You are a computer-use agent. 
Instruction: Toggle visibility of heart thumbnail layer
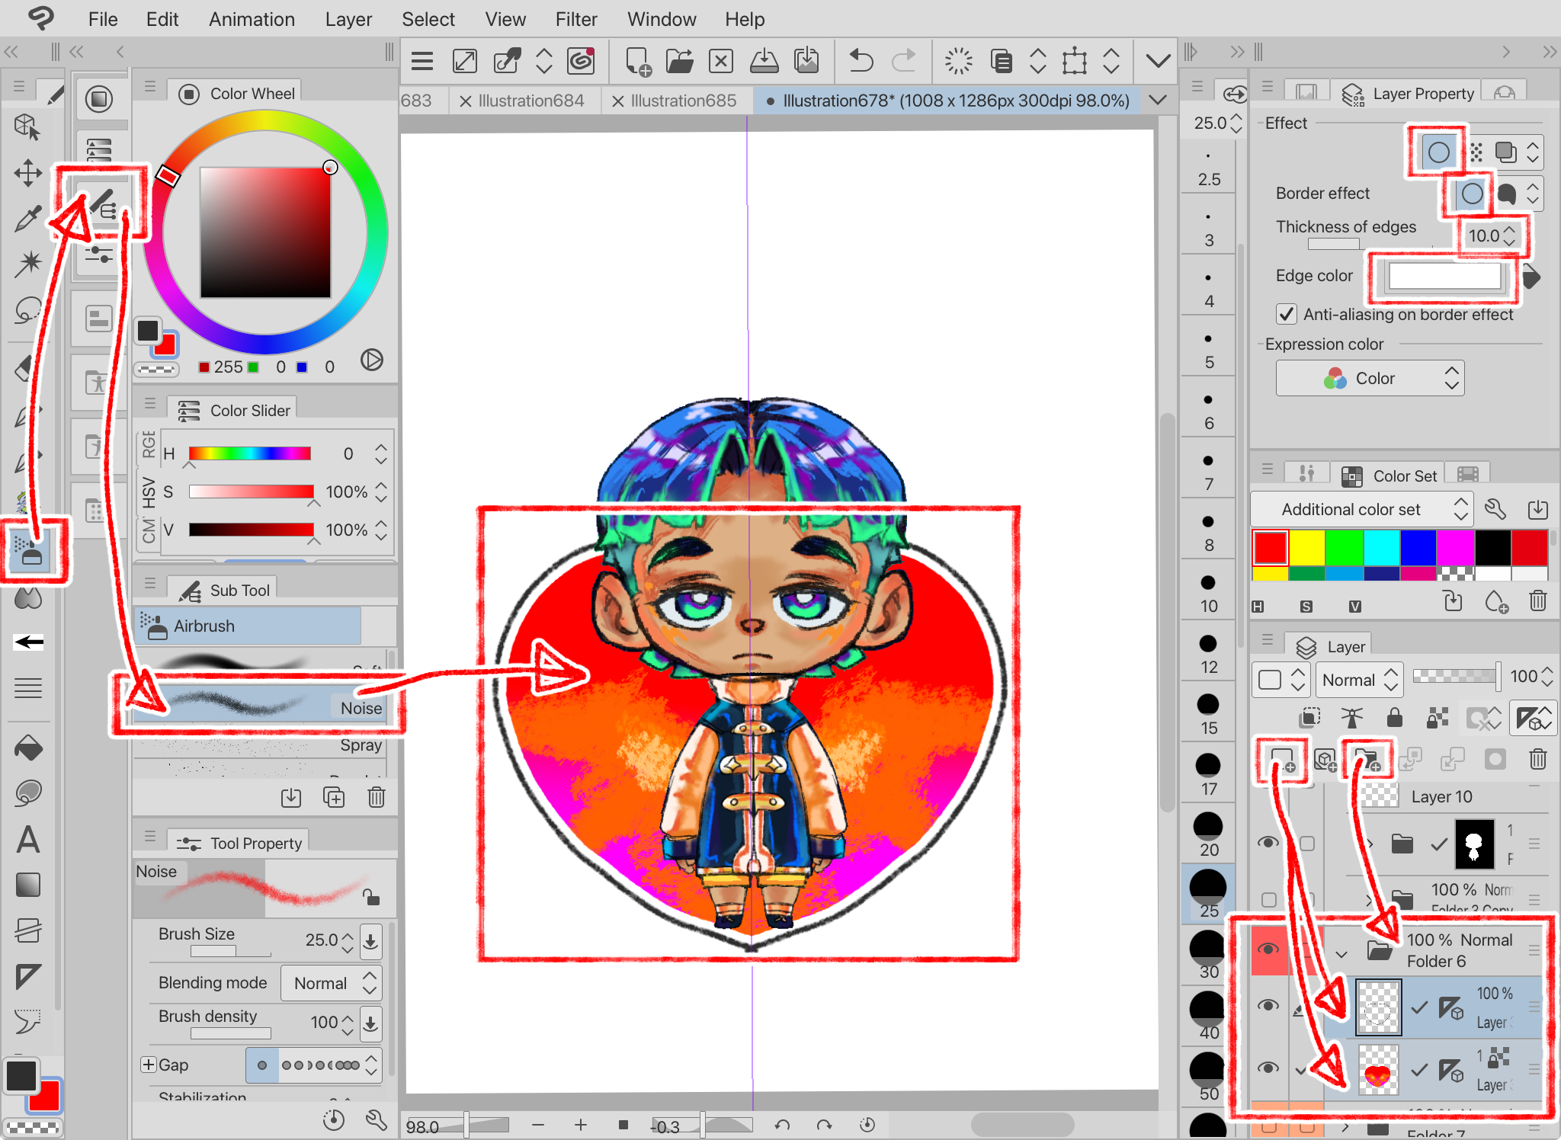tap(1268, 1068)
